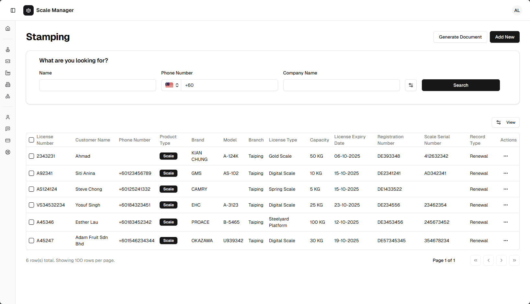
Task: Click the AL profile avatar
Action: pos(517,10)
